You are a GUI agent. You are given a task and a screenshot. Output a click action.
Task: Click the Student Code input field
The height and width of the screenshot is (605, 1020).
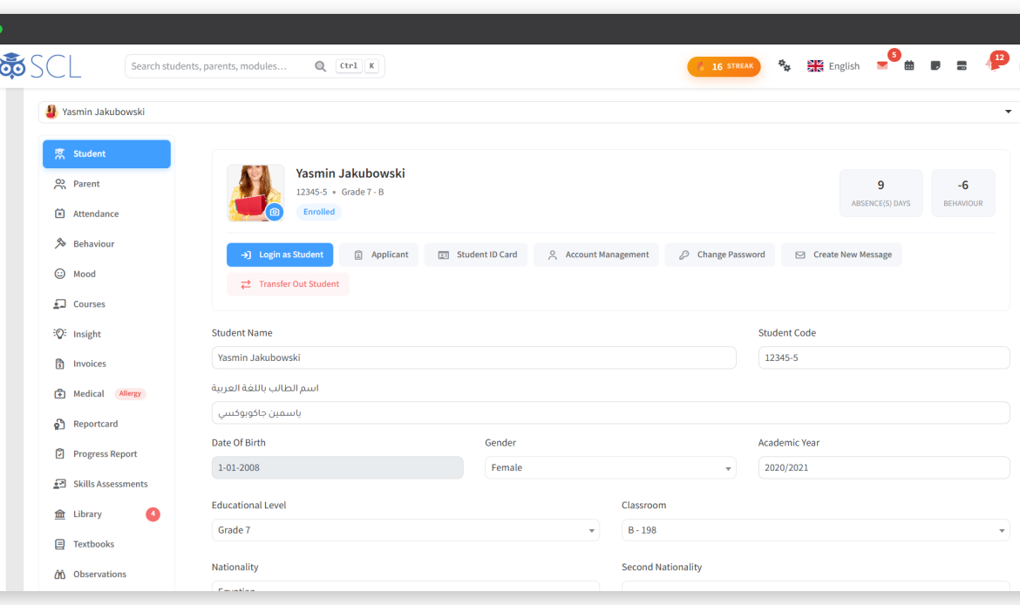pos(884,357)
